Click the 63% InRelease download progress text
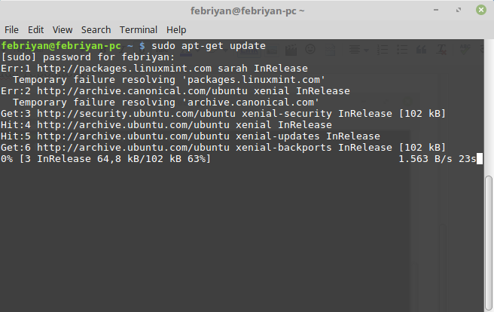 [x=105, y=158]
